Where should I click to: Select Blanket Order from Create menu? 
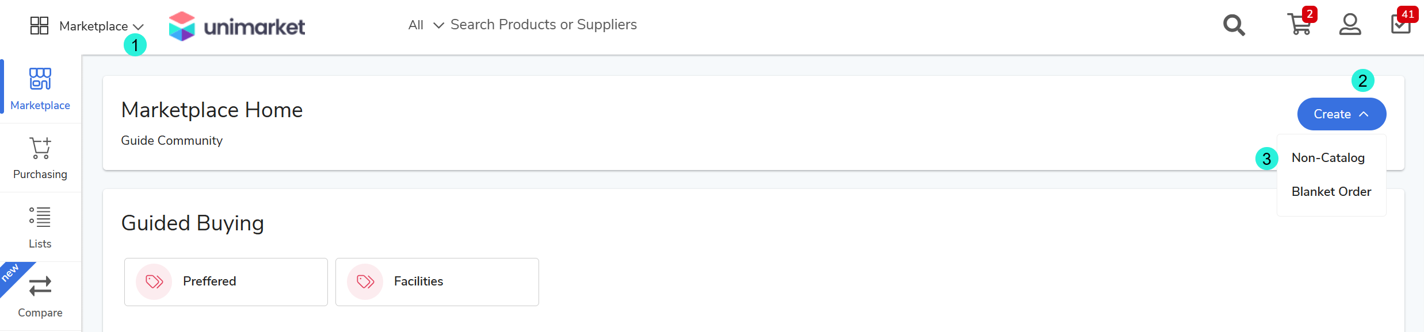(1331, 192)
